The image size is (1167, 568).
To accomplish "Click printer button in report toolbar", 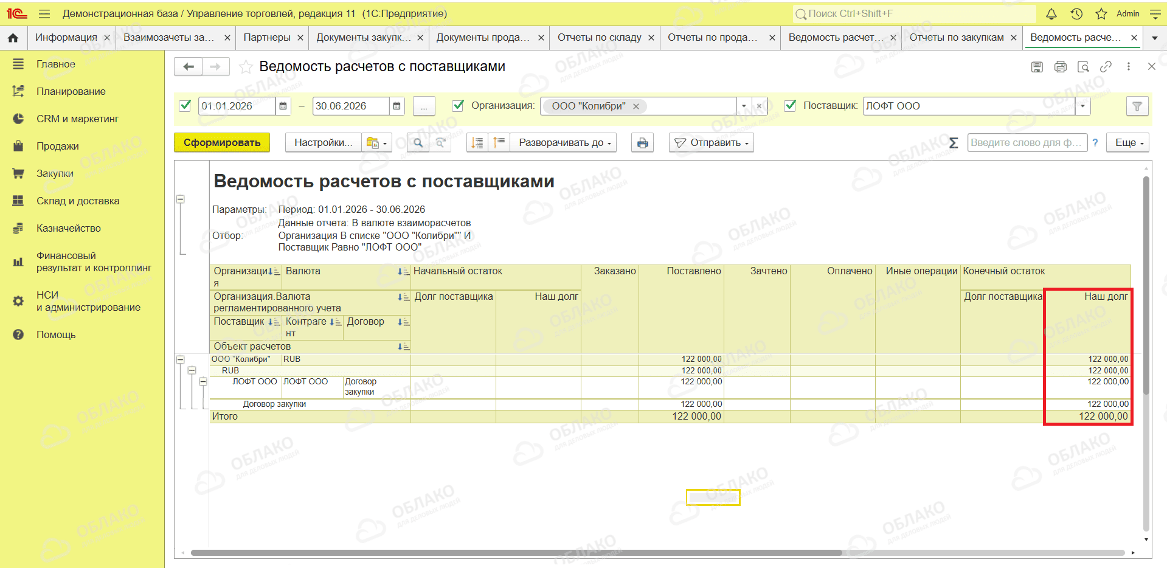I will [x=643, y=143].
